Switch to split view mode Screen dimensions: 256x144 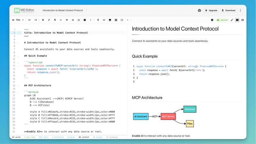[237, 20]
